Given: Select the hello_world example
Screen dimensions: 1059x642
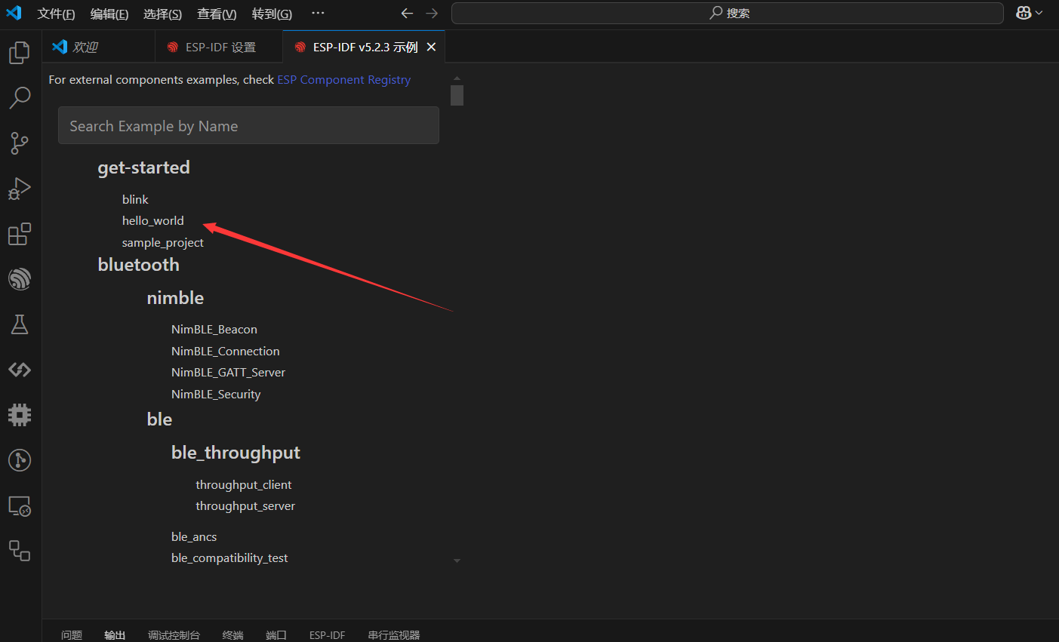Looking at the screenshot, I should [x=153, y=221].
